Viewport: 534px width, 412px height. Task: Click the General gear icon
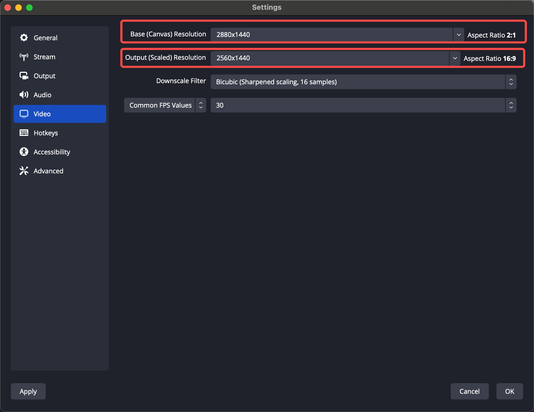click(24, 38)
